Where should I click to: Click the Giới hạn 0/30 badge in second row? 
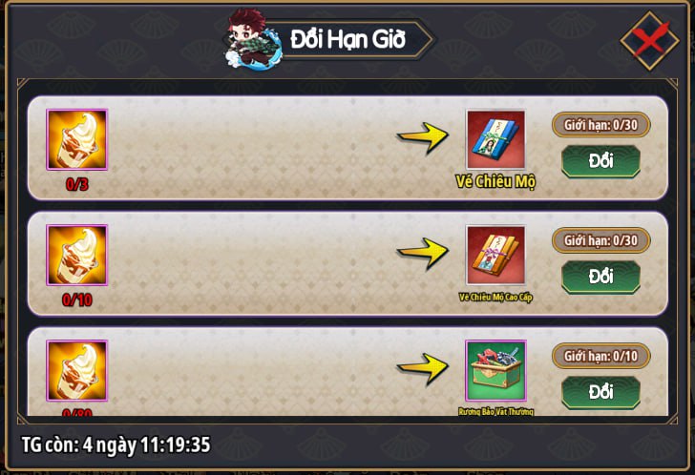(x=601, y=240)
